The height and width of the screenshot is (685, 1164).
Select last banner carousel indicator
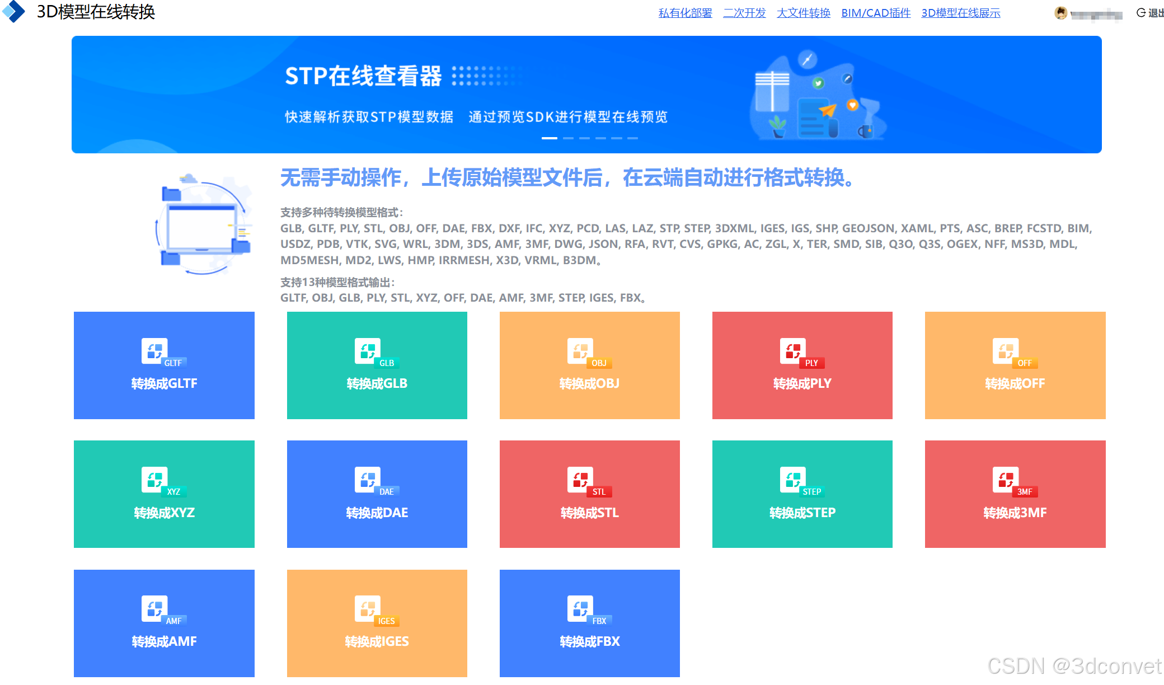(x=632, y=138)
